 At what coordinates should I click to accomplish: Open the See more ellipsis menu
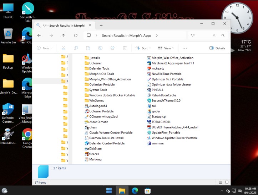(184, 48)
